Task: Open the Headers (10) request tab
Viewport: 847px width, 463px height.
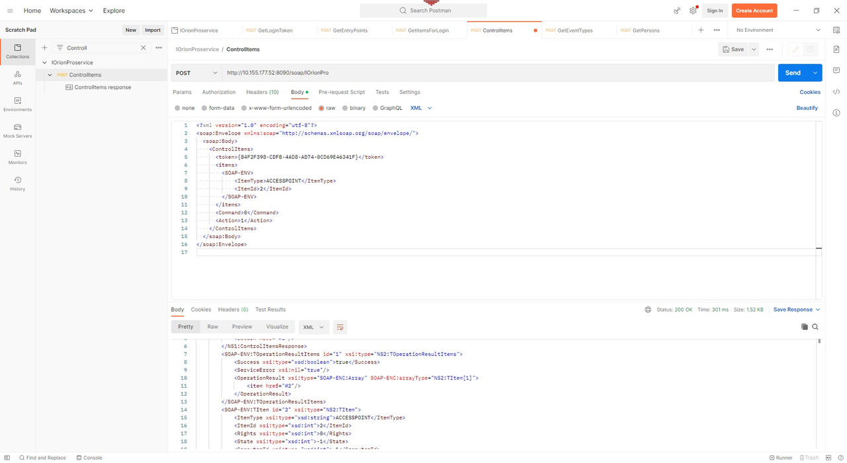Action: tap(262, 92)
